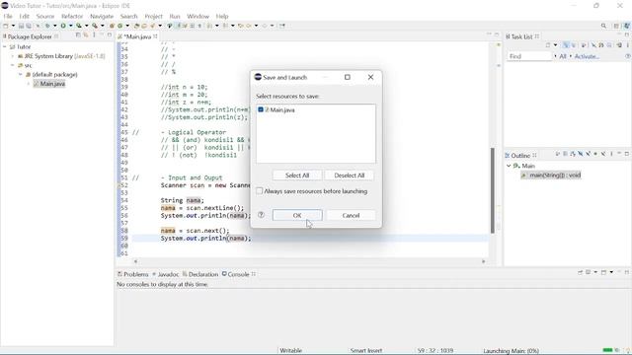Confirm saving with the OK button

[x=297, y=215]
